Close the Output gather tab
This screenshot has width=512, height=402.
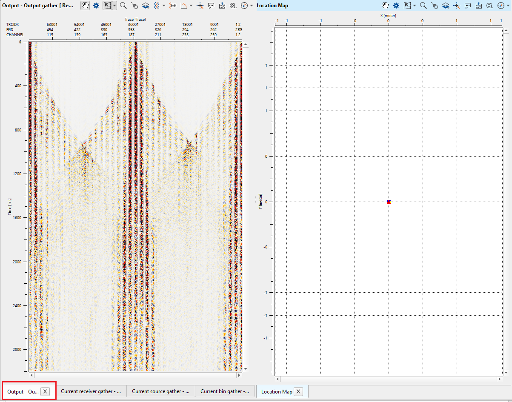[46, 391]
